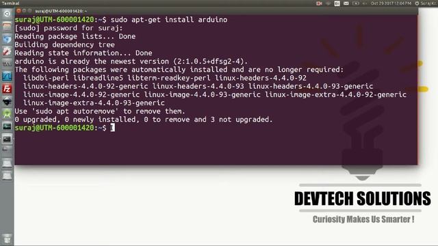Click 'linux-headers-4.4.0-92-generic' package name
The height and width of the screenshot is (246, 438).
(86, 86)
